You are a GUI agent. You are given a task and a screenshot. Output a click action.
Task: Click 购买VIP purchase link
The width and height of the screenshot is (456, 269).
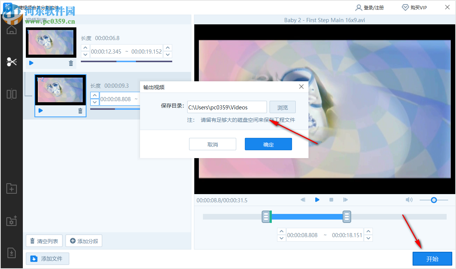[414, 7]
